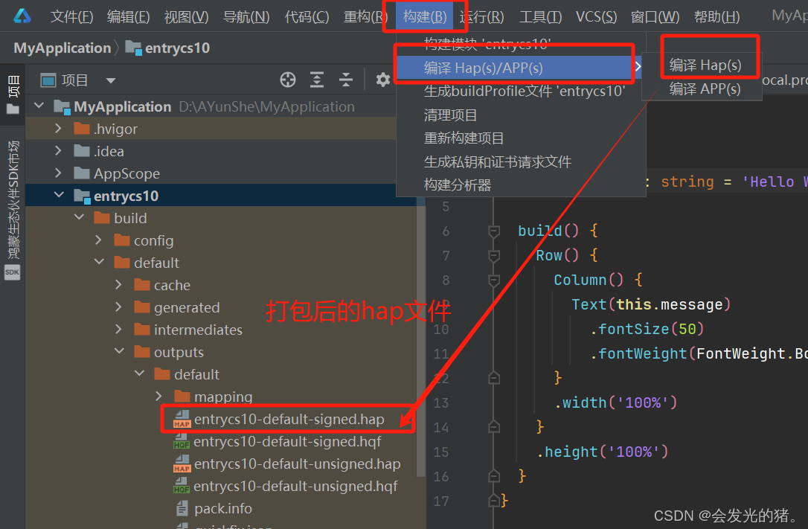Screen dimensions: 808x529
Task: Click the locate-opened-file crosshair icon
Action: [x=287, y=80]
